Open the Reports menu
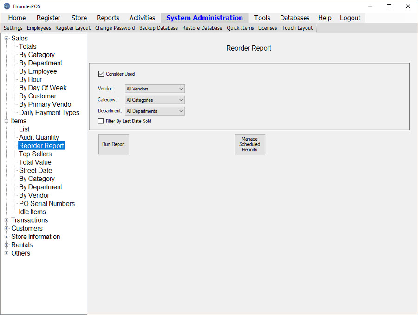Screen dimensions: 418x315 tap(108, 18)
